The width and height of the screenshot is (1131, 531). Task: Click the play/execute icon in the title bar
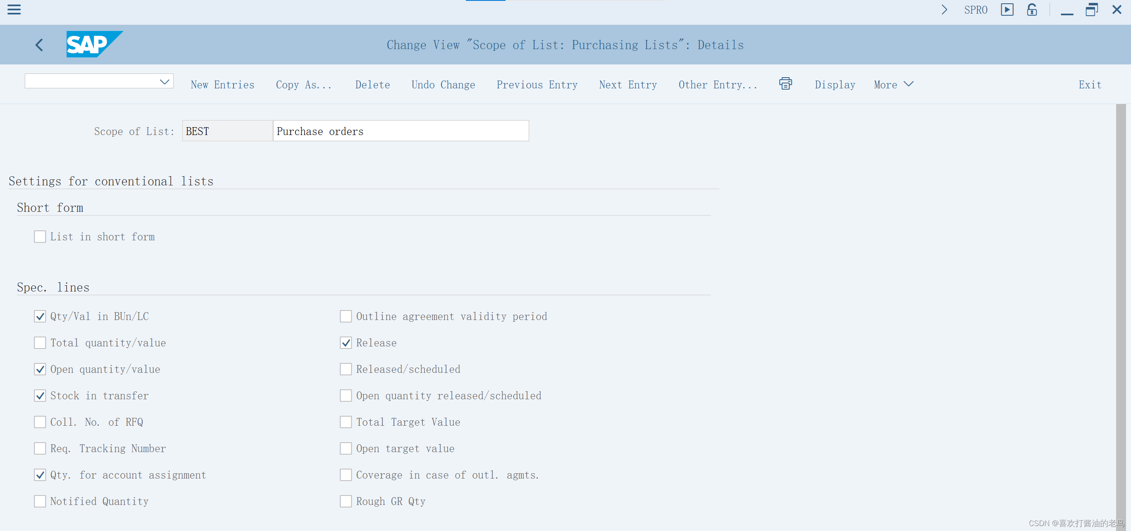coord(1008,9)
